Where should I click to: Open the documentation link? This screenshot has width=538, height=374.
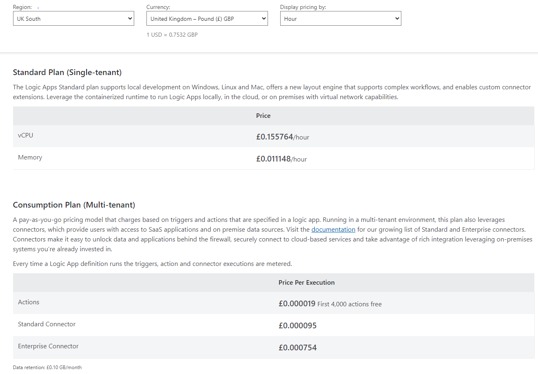(333, 229)
